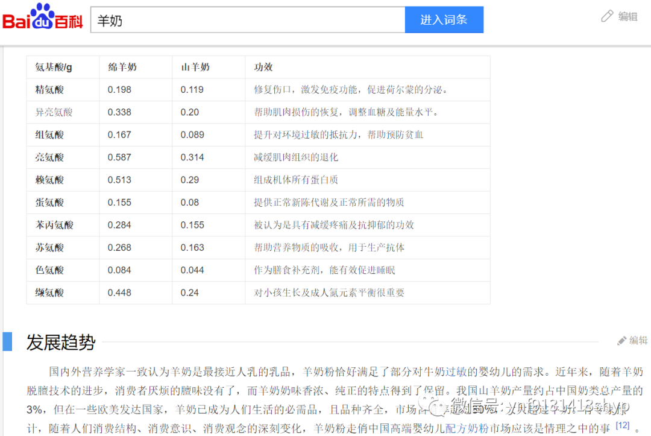The image size is (651, 436).
Task: Open the effect link in the 亮氨酸 row
Action: [x=295, y=157]
